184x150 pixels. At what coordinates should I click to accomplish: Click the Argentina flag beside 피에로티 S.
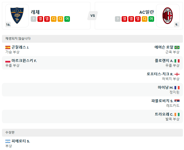8,141
